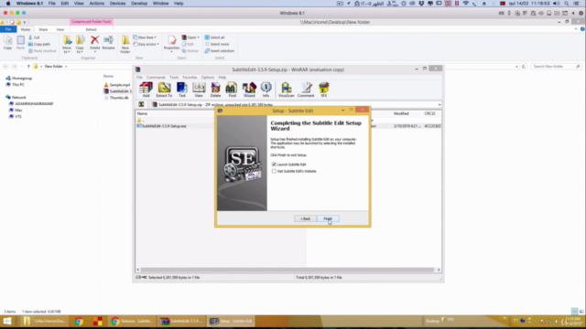Open the WinRAR Options menu
This screenshot has height=329, width=586.
[x=208, y=77]
